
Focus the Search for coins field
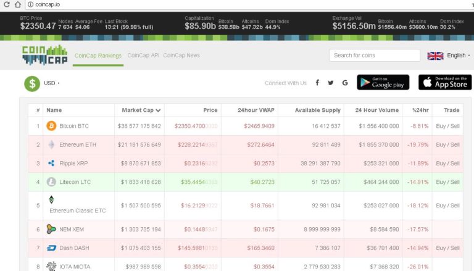[374, 55]
